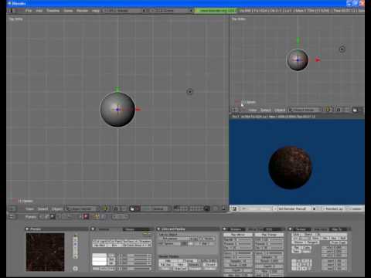Open the View menu of the top-right 3D view

[x=253, y=110]
